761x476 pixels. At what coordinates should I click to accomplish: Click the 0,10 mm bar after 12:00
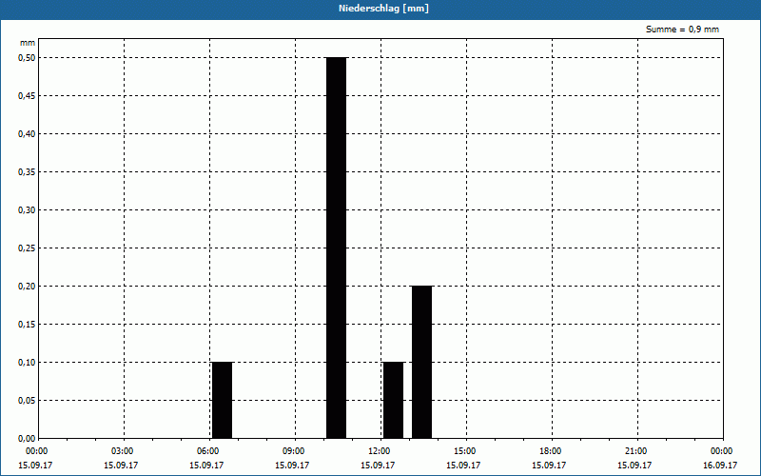coord(393,400)
